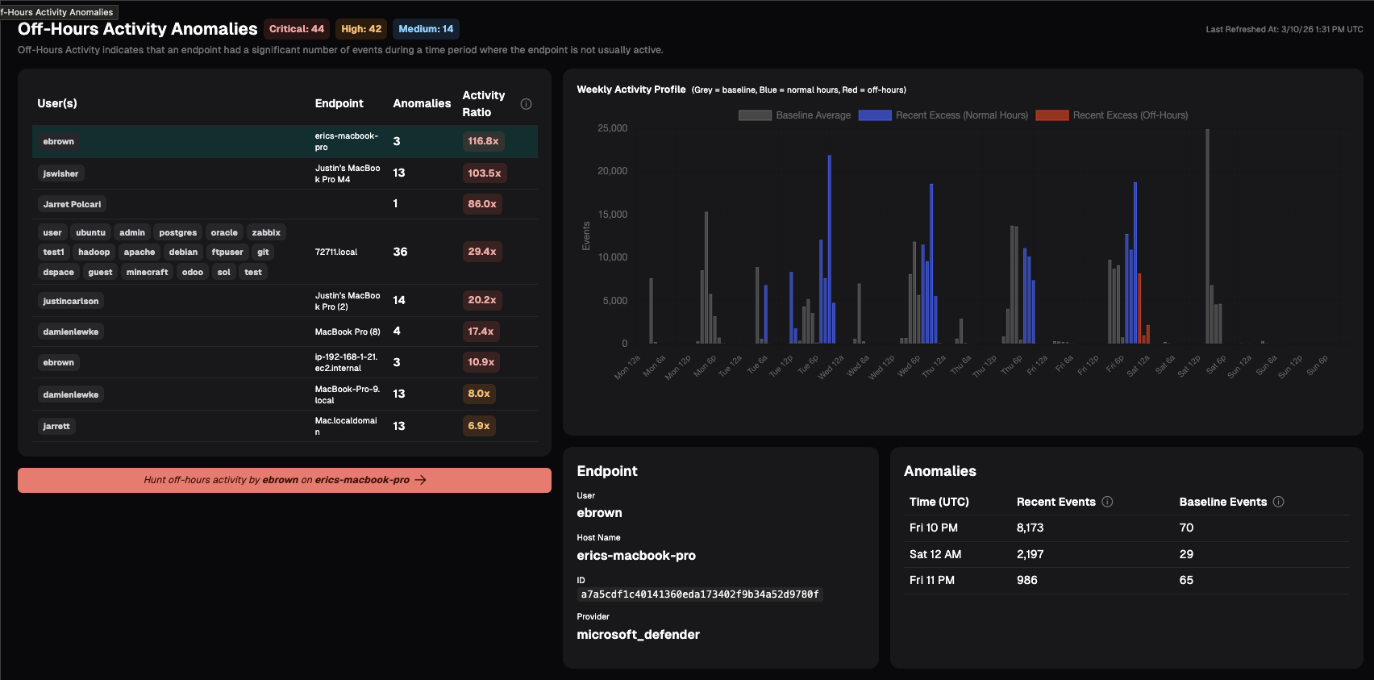Open the Off-Hours Activity Anomalies tab
Image resolution: width=1374 pixels, height=680 pixels.
[x=58, y=12]
